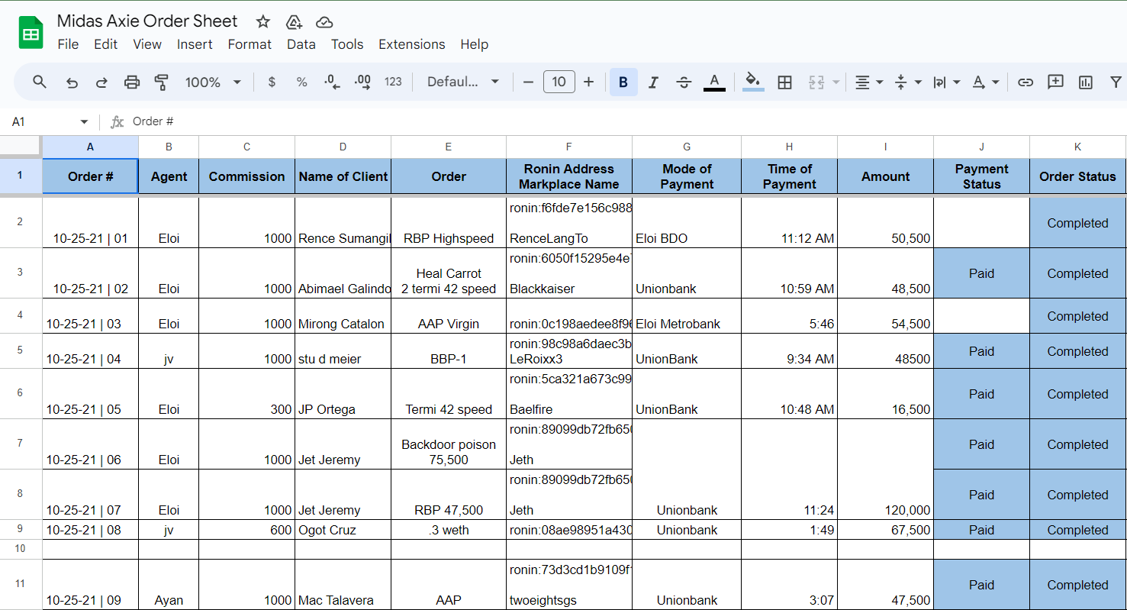Apply italic formatting
1127x610 pixels.
(x=653, y=82)
